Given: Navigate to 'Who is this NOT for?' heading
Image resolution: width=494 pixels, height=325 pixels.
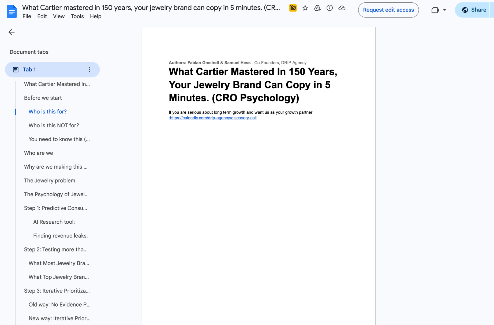Looking at the screenshot, I should click(x=54, y=125).
